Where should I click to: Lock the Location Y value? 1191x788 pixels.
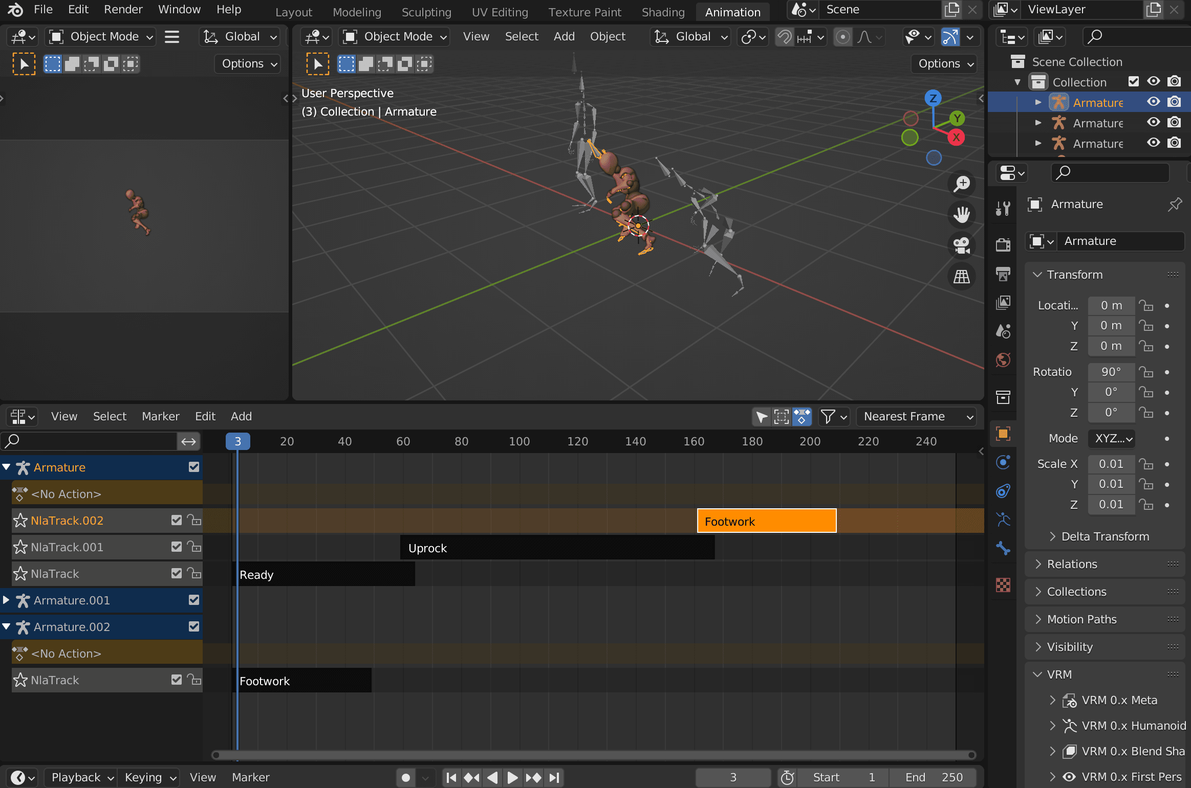coord(1146,326)
